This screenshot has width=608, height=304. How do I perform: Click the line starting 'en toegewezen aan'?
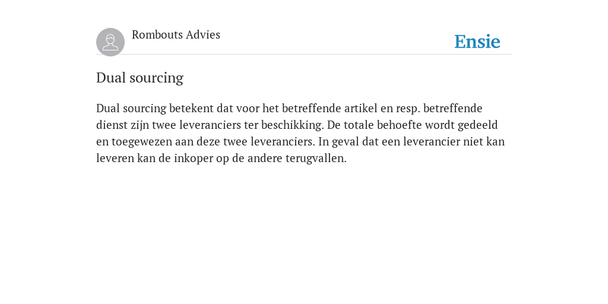(x=300, y=142)
